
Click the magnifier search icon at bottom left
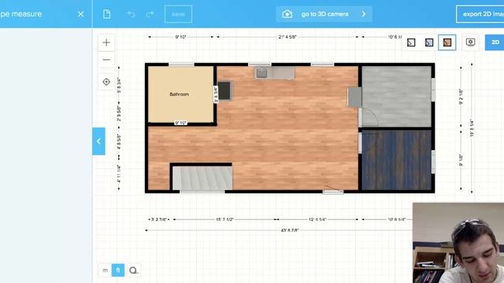(133, 270)
